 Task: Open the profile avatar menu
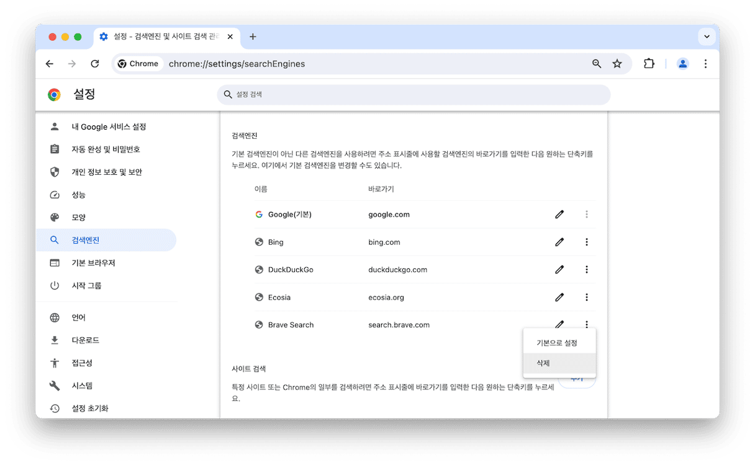click(683, 64)
